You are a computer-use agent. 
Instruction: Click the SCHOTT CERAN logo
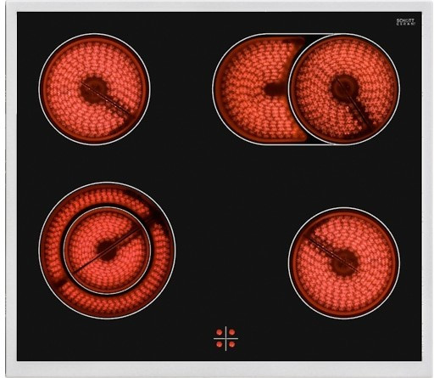[405, 22]
